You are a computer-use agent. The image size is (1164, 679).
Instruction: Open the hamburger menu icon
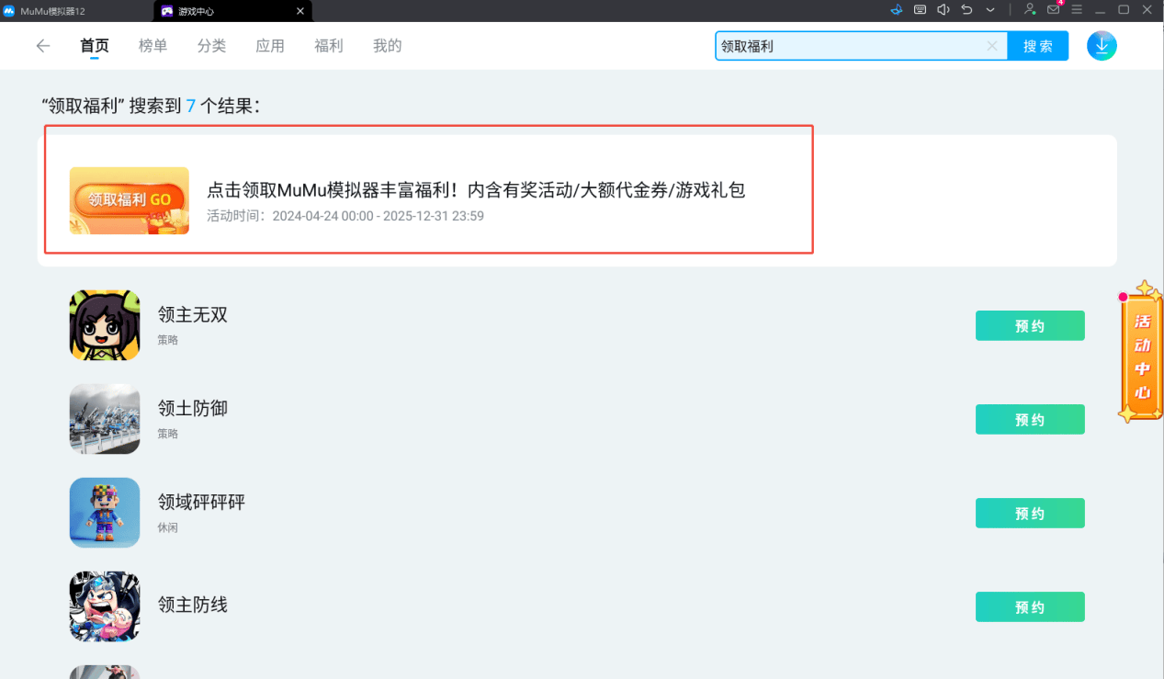pos(1077,9)
